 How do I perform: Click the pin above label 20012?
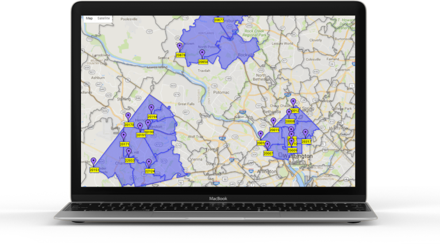(x=294, y=102)
